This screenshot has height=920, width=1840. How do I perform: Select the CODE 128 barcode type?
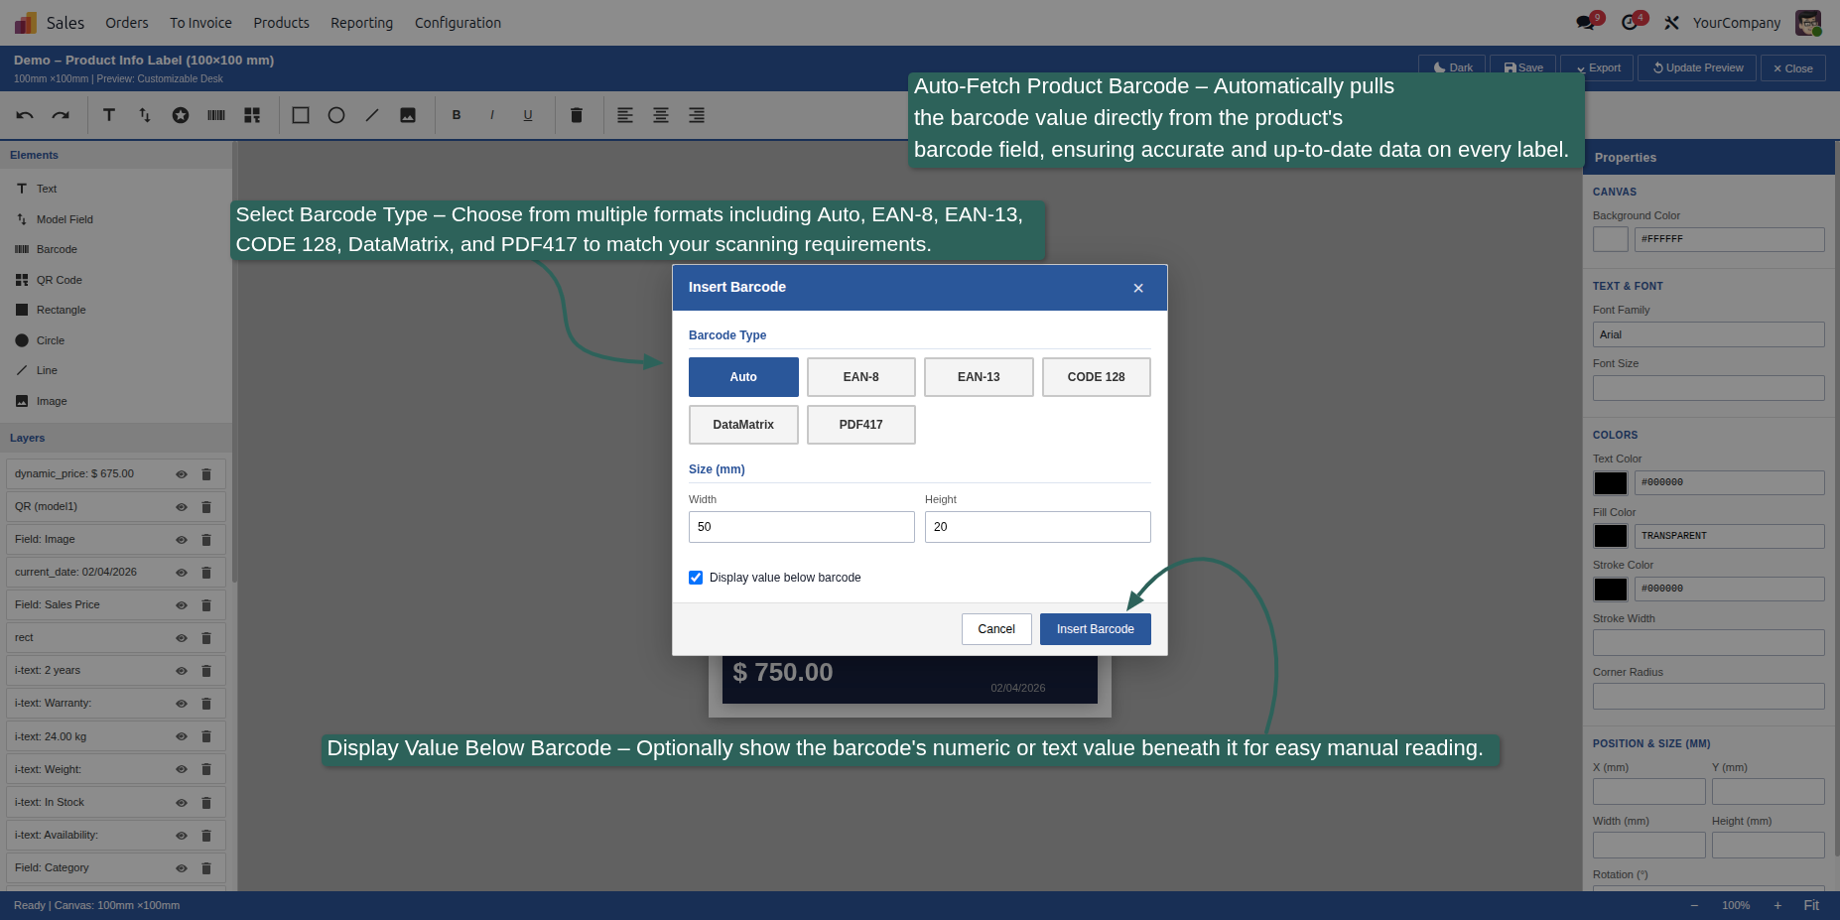(1097, 377)
